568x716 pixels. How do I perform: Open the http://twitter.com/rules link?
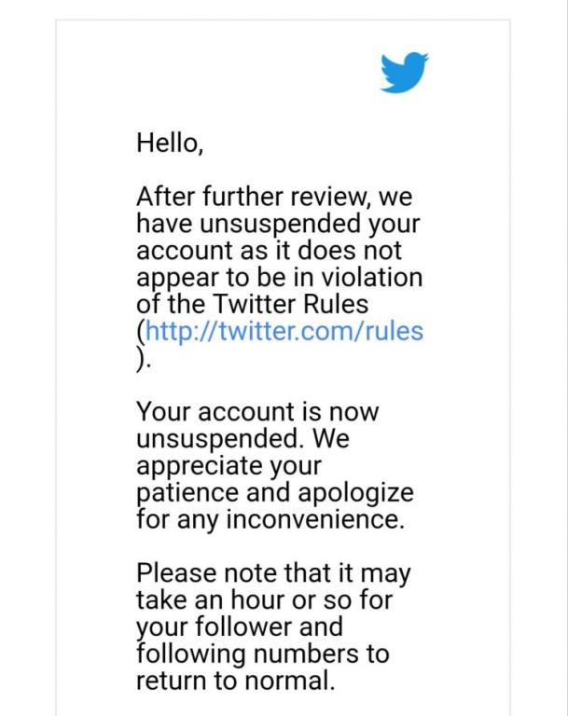(284, 331)
